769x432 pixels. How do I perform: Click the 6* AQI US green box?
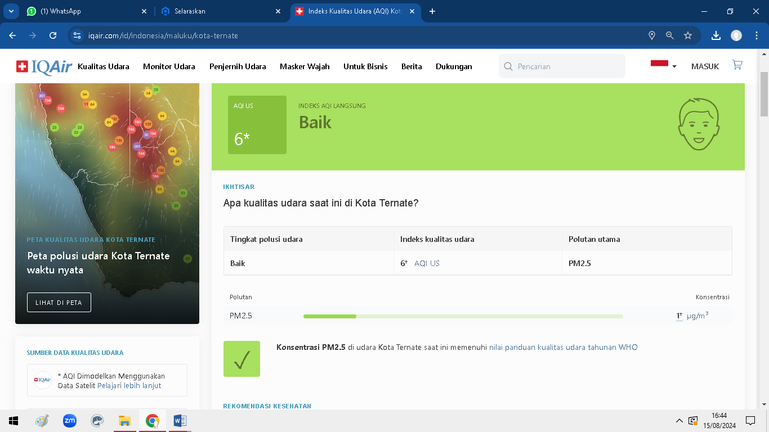(x=257, y=125)
